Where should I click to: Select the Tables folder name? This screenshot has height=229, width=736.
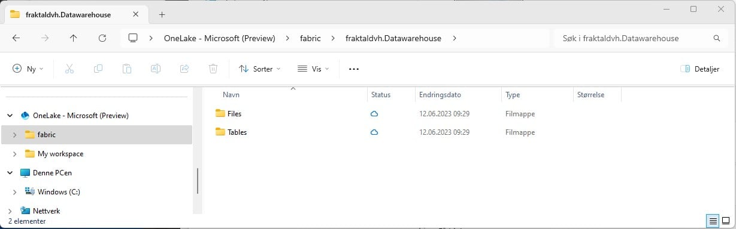[x=237, y=132]
